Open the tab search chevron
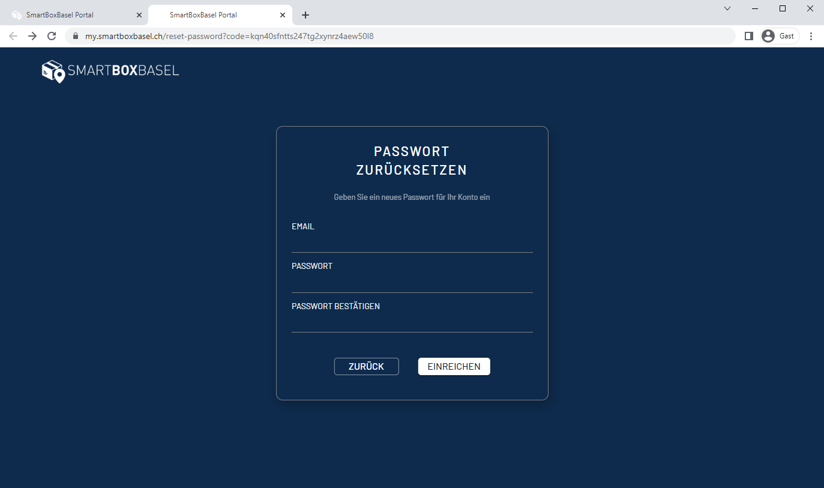 click(x=727, y=8)
